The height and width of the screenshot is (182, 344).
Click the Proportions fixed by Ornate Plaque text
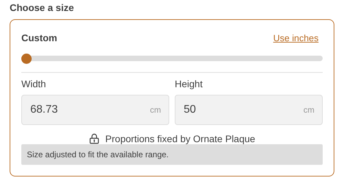180,139
